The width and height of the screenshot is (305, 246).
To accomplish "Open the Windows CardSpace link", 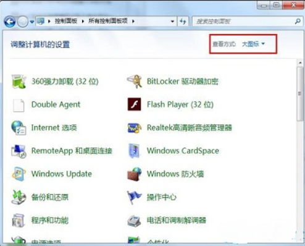I will point(183,151).
